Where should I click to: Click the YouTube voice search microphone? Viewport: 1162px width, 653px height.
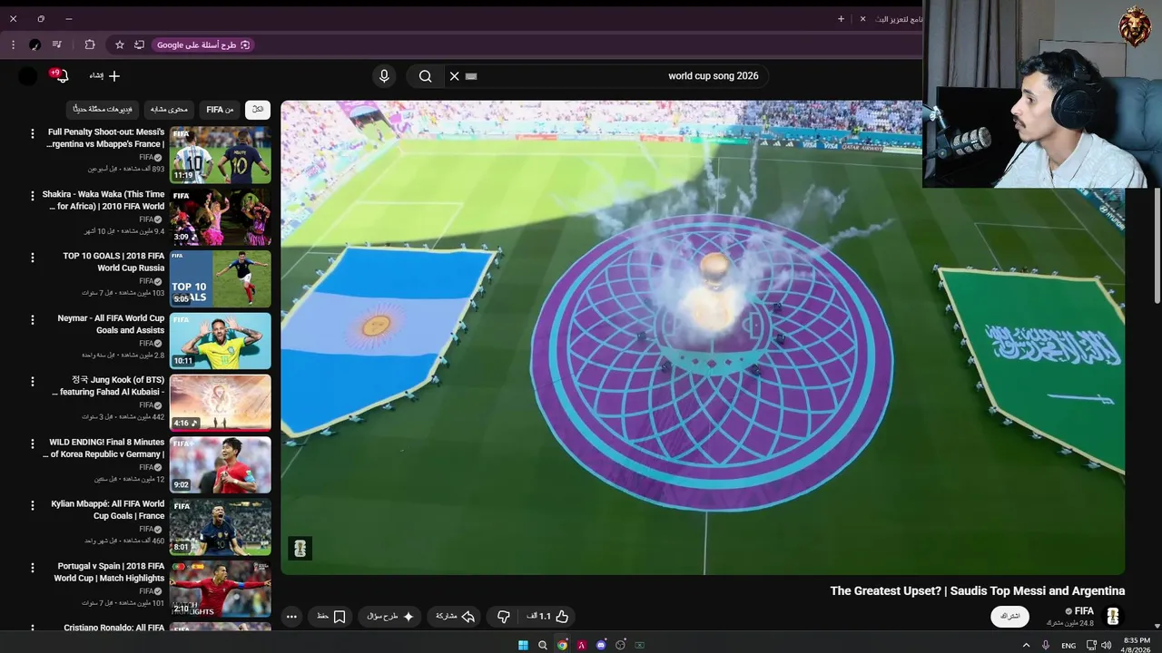(384, 76)
